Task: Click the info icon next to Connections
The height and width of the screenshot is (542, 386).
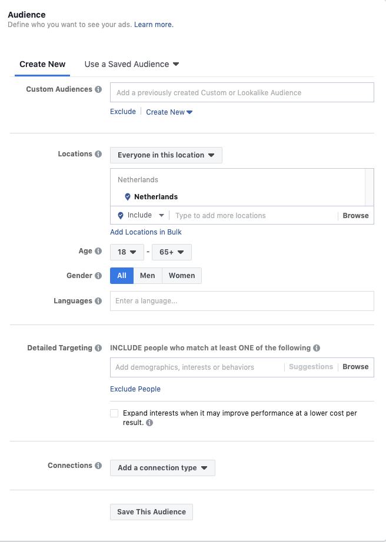Action: [98, 466]
